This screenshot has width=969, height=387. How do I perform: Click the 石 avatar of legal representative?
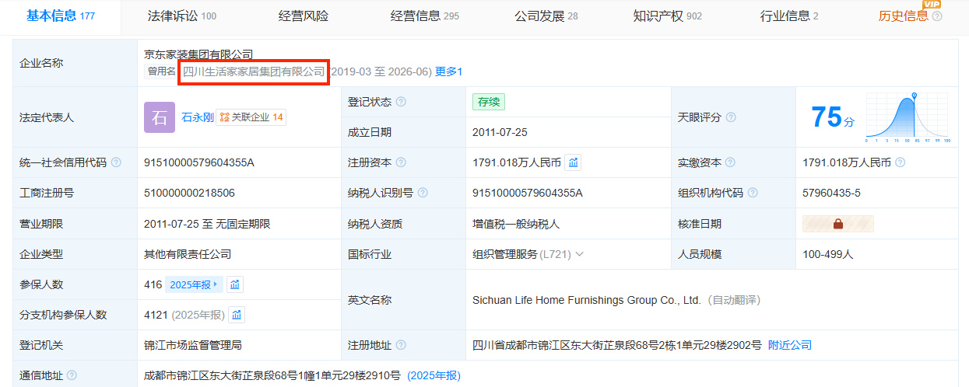click(160, 117)
